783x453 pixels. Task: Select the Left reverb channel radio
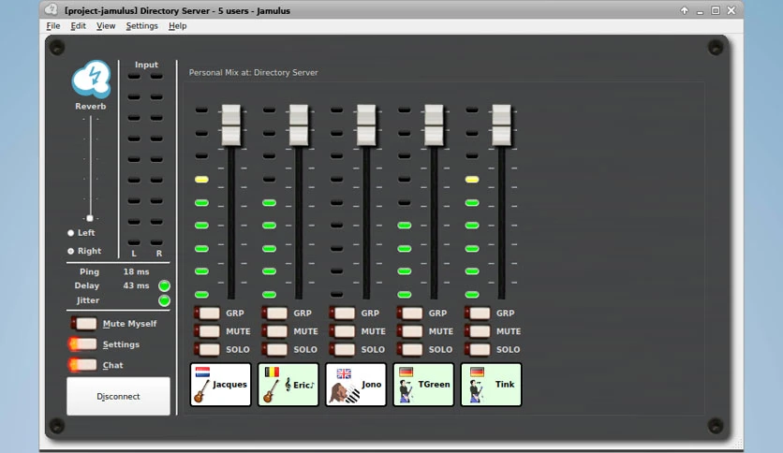[70, 233]
